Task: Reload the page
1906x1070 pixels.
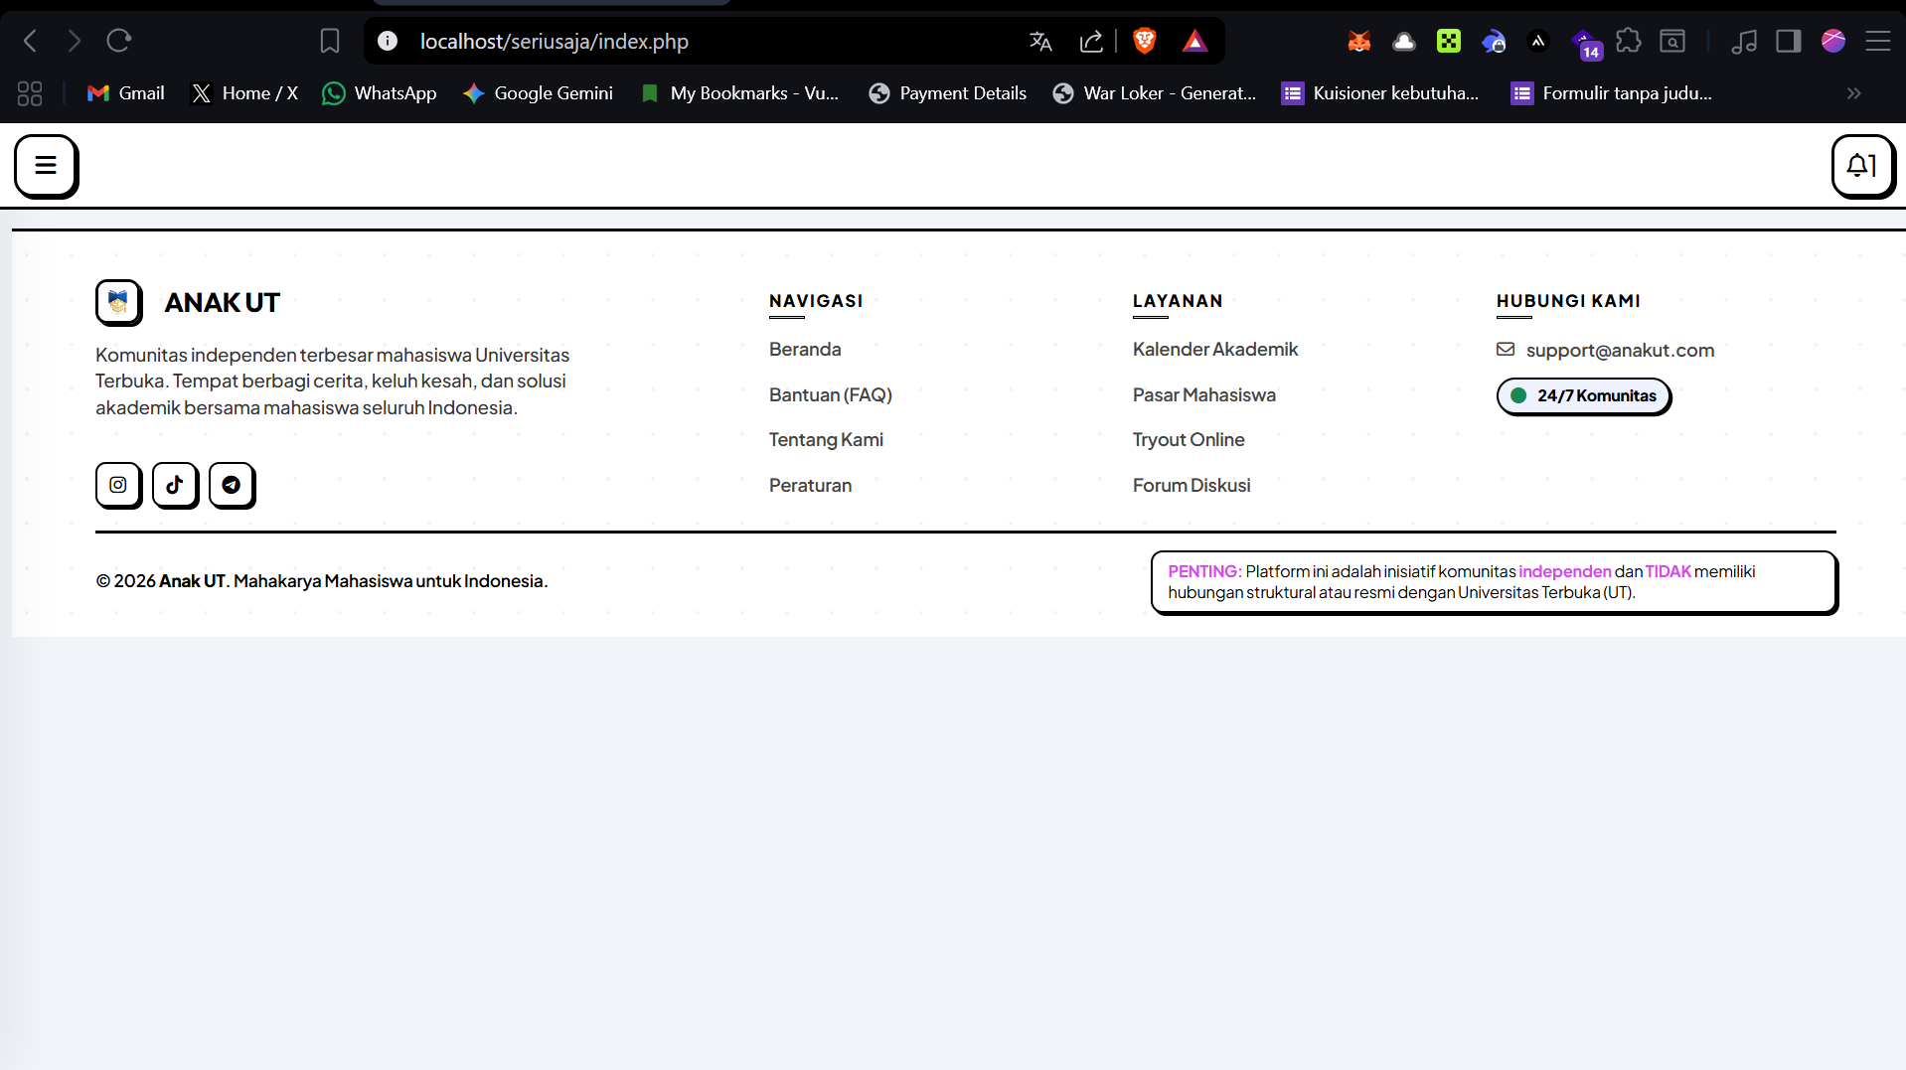Action: (119, 41)
